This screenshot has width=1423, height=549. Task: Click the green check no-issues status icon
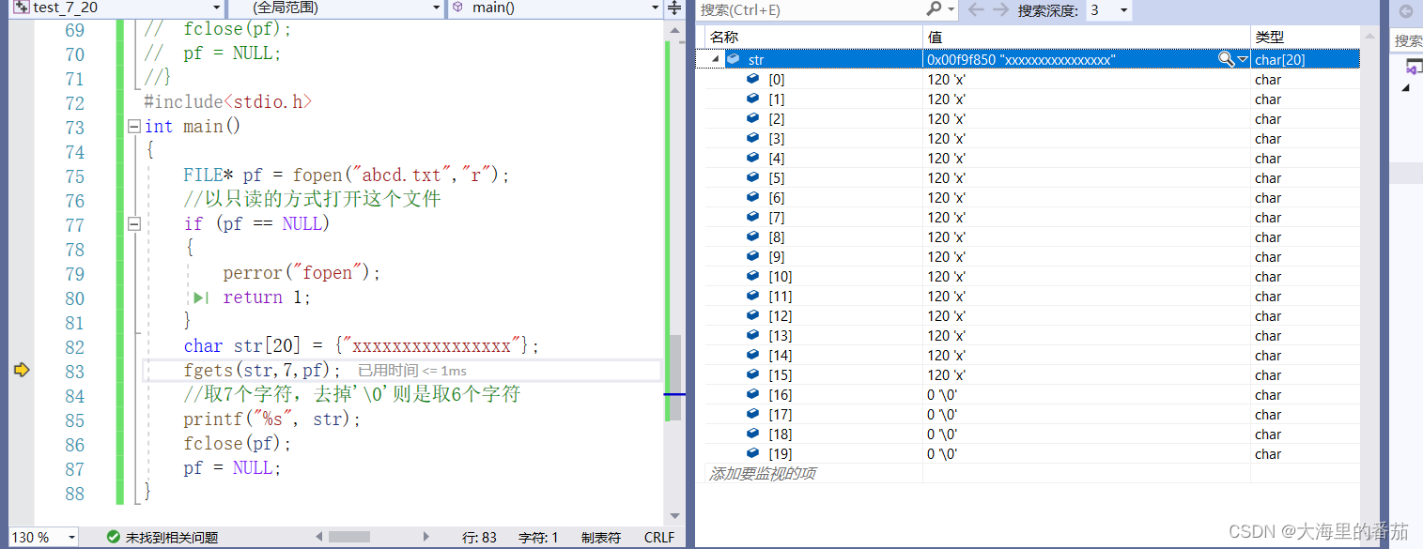(x=114, y=537)
